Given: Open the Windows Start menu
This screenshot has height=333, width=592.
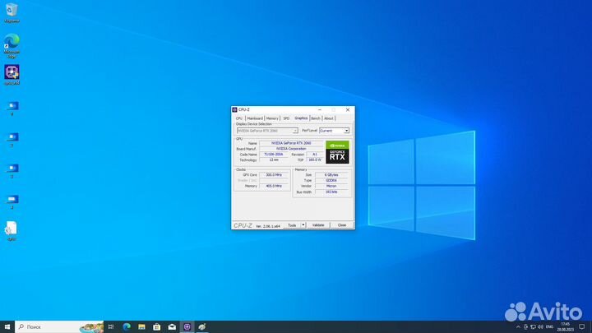Looking at the screenshot, I should point(7,326).
